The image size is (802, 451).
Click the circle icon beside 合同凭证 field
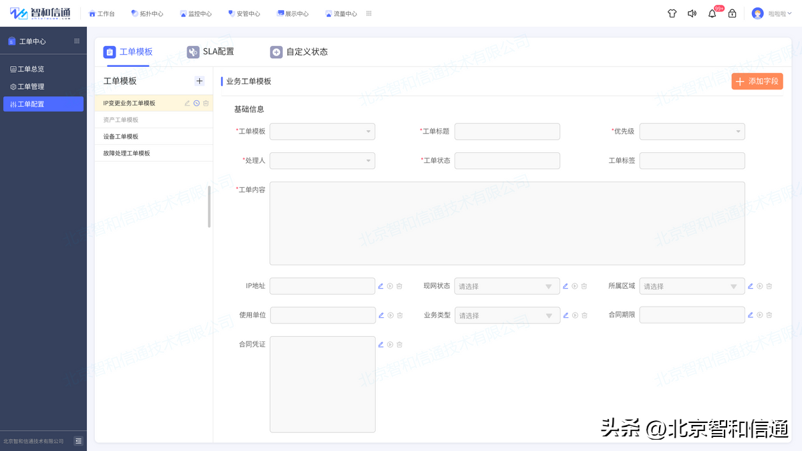pos(390,345)
